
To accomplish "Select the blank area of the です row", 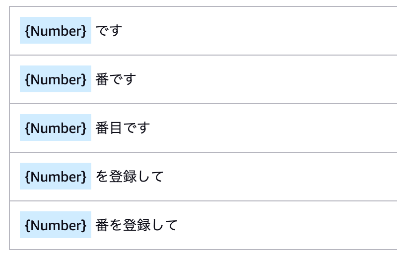I will [x=258, y=31].
